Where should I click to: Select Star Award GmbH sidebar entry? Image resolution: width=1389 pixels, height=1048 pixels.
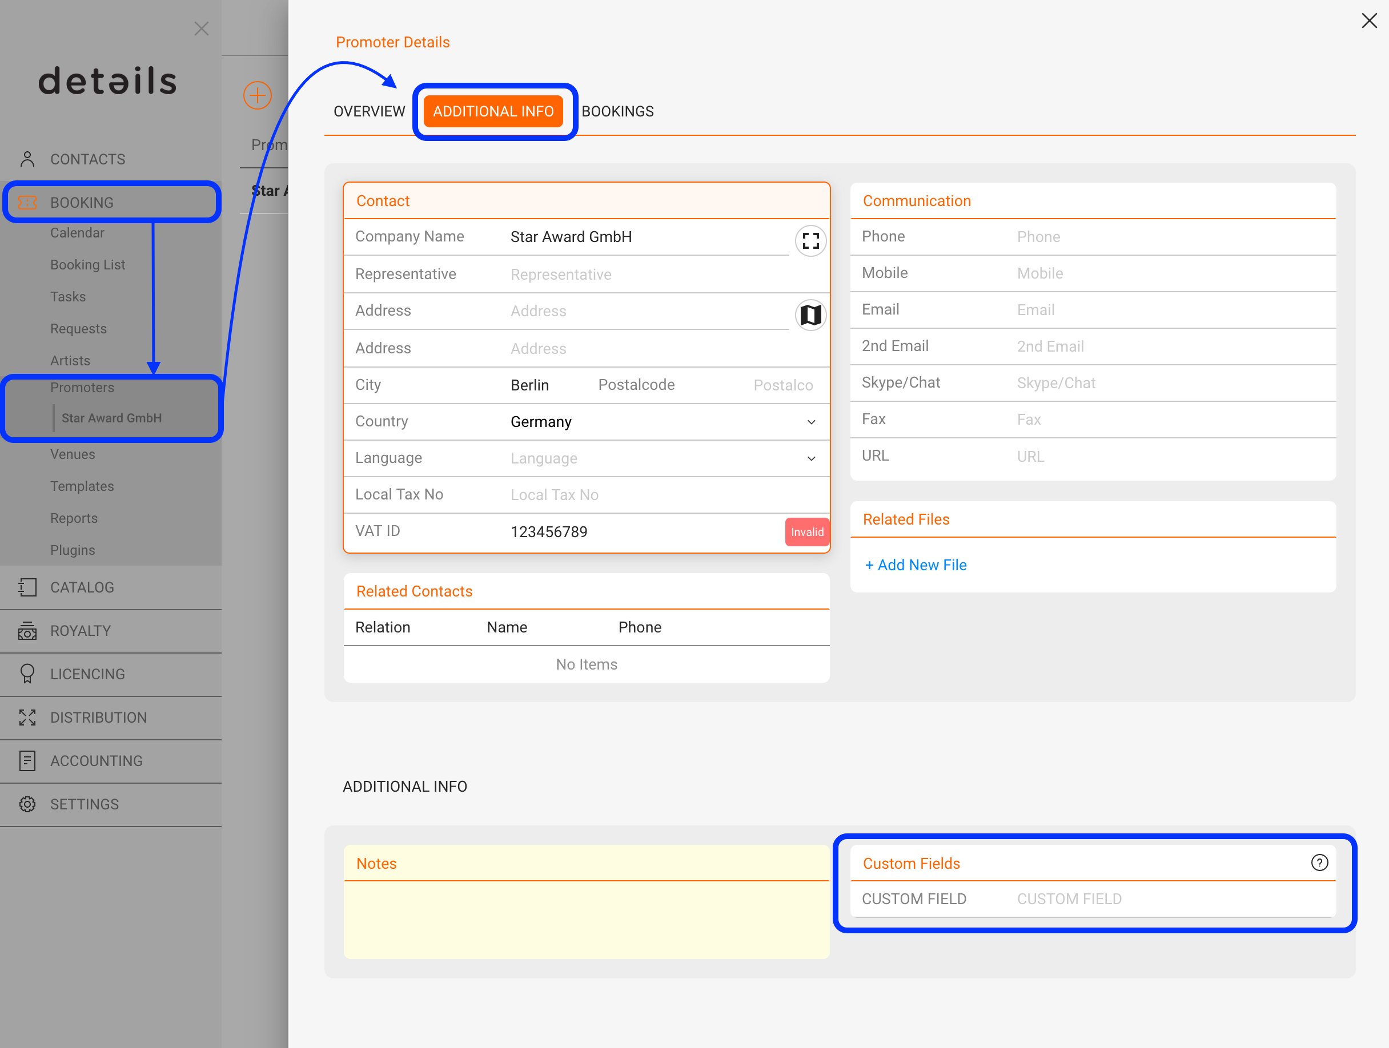(x=112, y=418)
